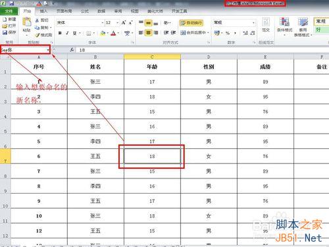Click the increase indent icon
Screen dimensions: 329x247
coord(173,33)
